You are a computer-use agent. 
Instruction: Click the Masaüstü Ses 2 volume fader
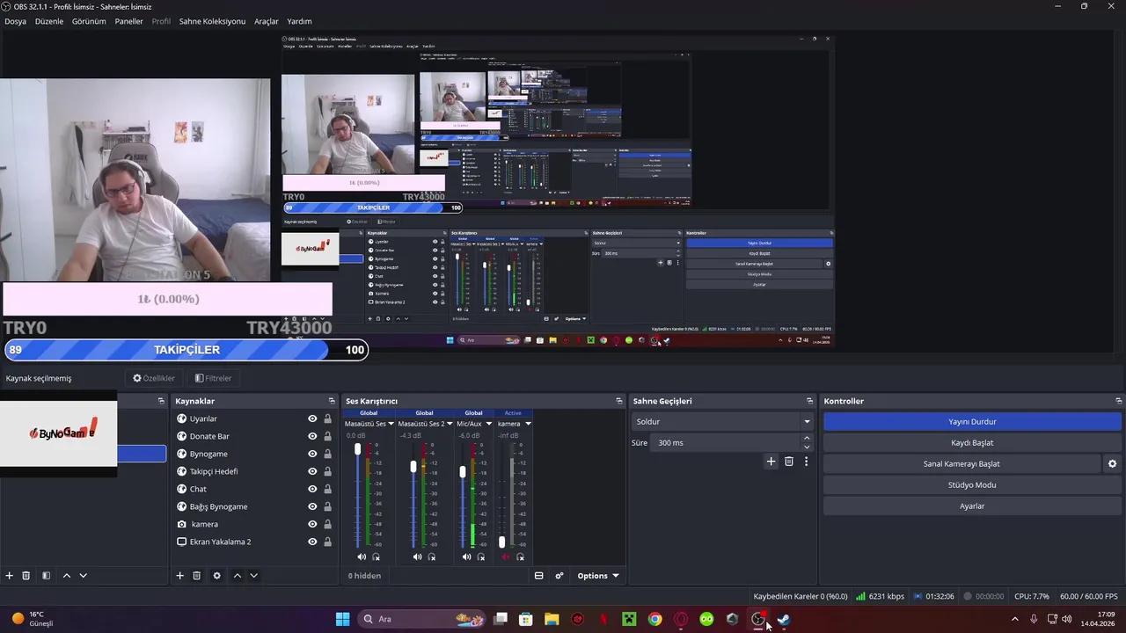tap(413, 467)
